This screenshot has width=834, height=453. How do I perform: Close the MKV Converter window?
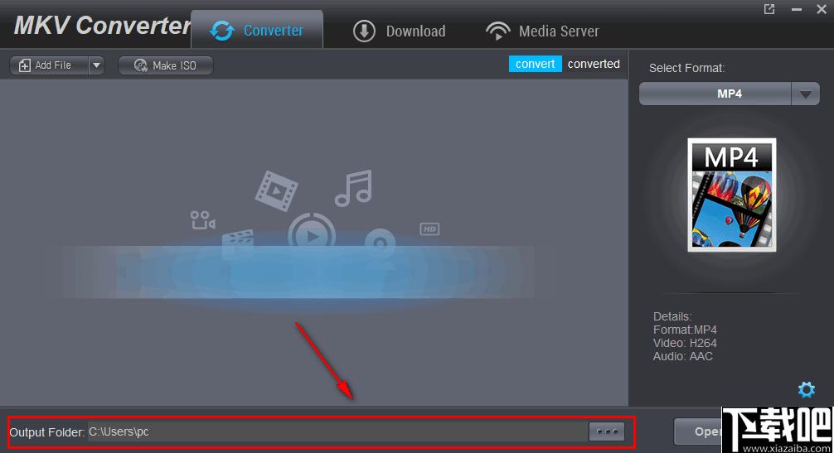822,10
